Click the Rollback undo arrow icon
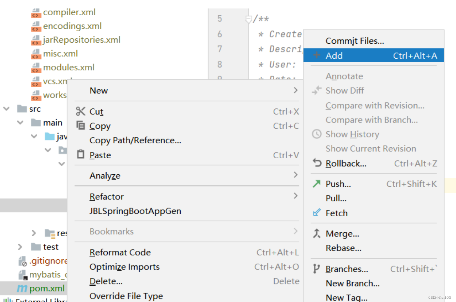 [317, 163]
